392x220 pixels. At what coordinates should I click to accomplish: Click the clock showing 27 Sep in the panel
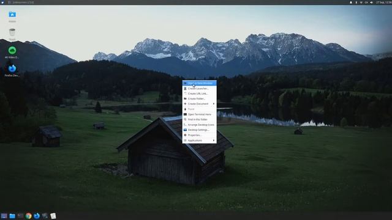tap(384, 2)
